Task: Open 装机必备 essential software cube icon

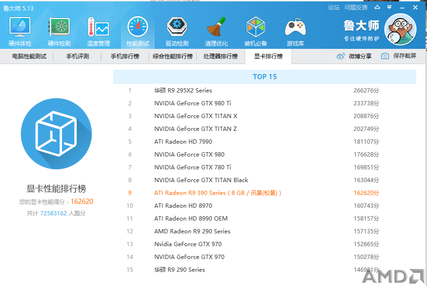Action: click(256, 27)
